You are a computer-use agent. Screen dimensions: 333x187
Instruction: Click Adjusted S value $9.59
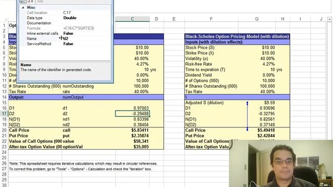[x=270, y=103]
